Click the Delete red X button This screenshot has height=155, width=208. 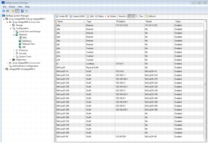click(112, 16)
